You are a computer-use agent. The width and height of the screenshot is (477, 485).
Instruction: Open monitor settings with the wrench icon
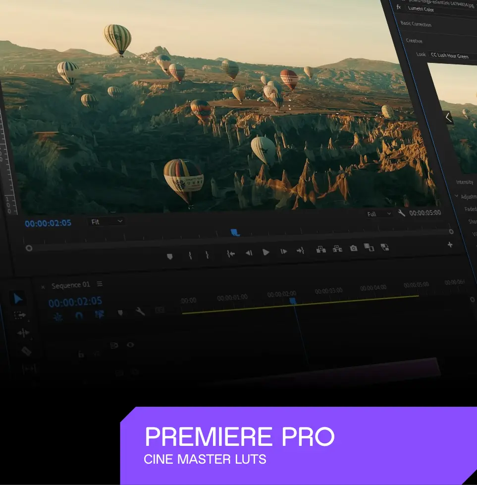click(x=401, y=213)
